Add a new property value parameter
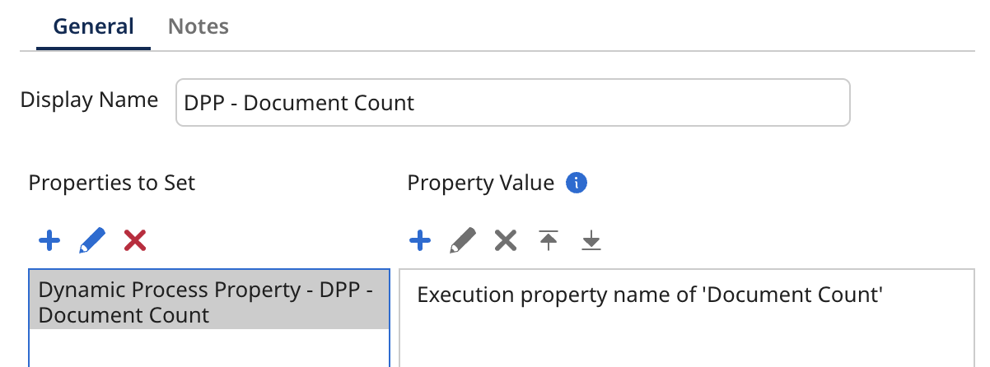 (420, 240)
